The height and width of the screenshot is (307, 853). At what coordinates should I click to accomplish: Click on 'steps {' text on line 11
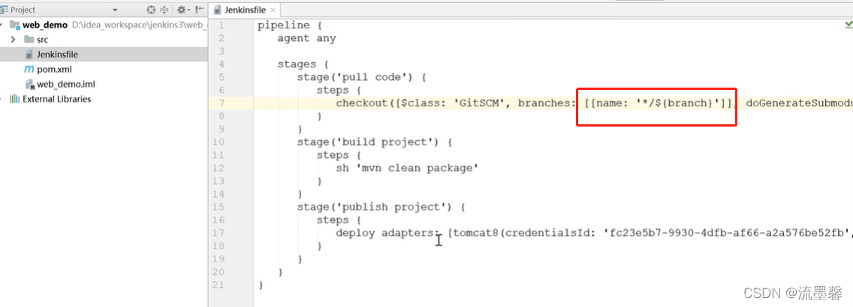coord(339,155)
